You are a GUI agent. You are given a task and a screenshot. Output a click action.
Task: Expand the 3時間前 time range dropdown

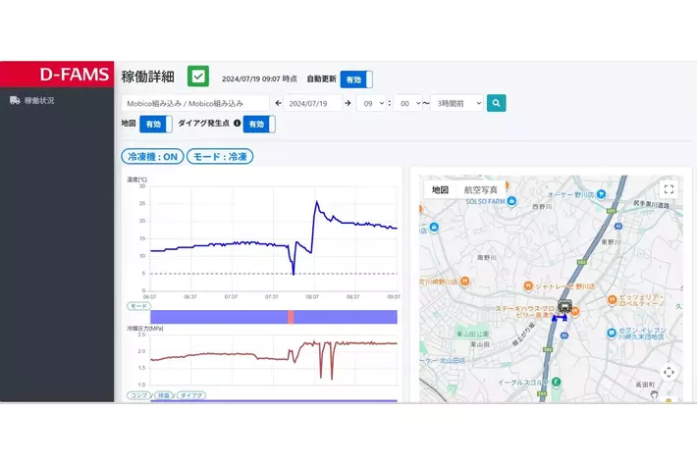457,103
